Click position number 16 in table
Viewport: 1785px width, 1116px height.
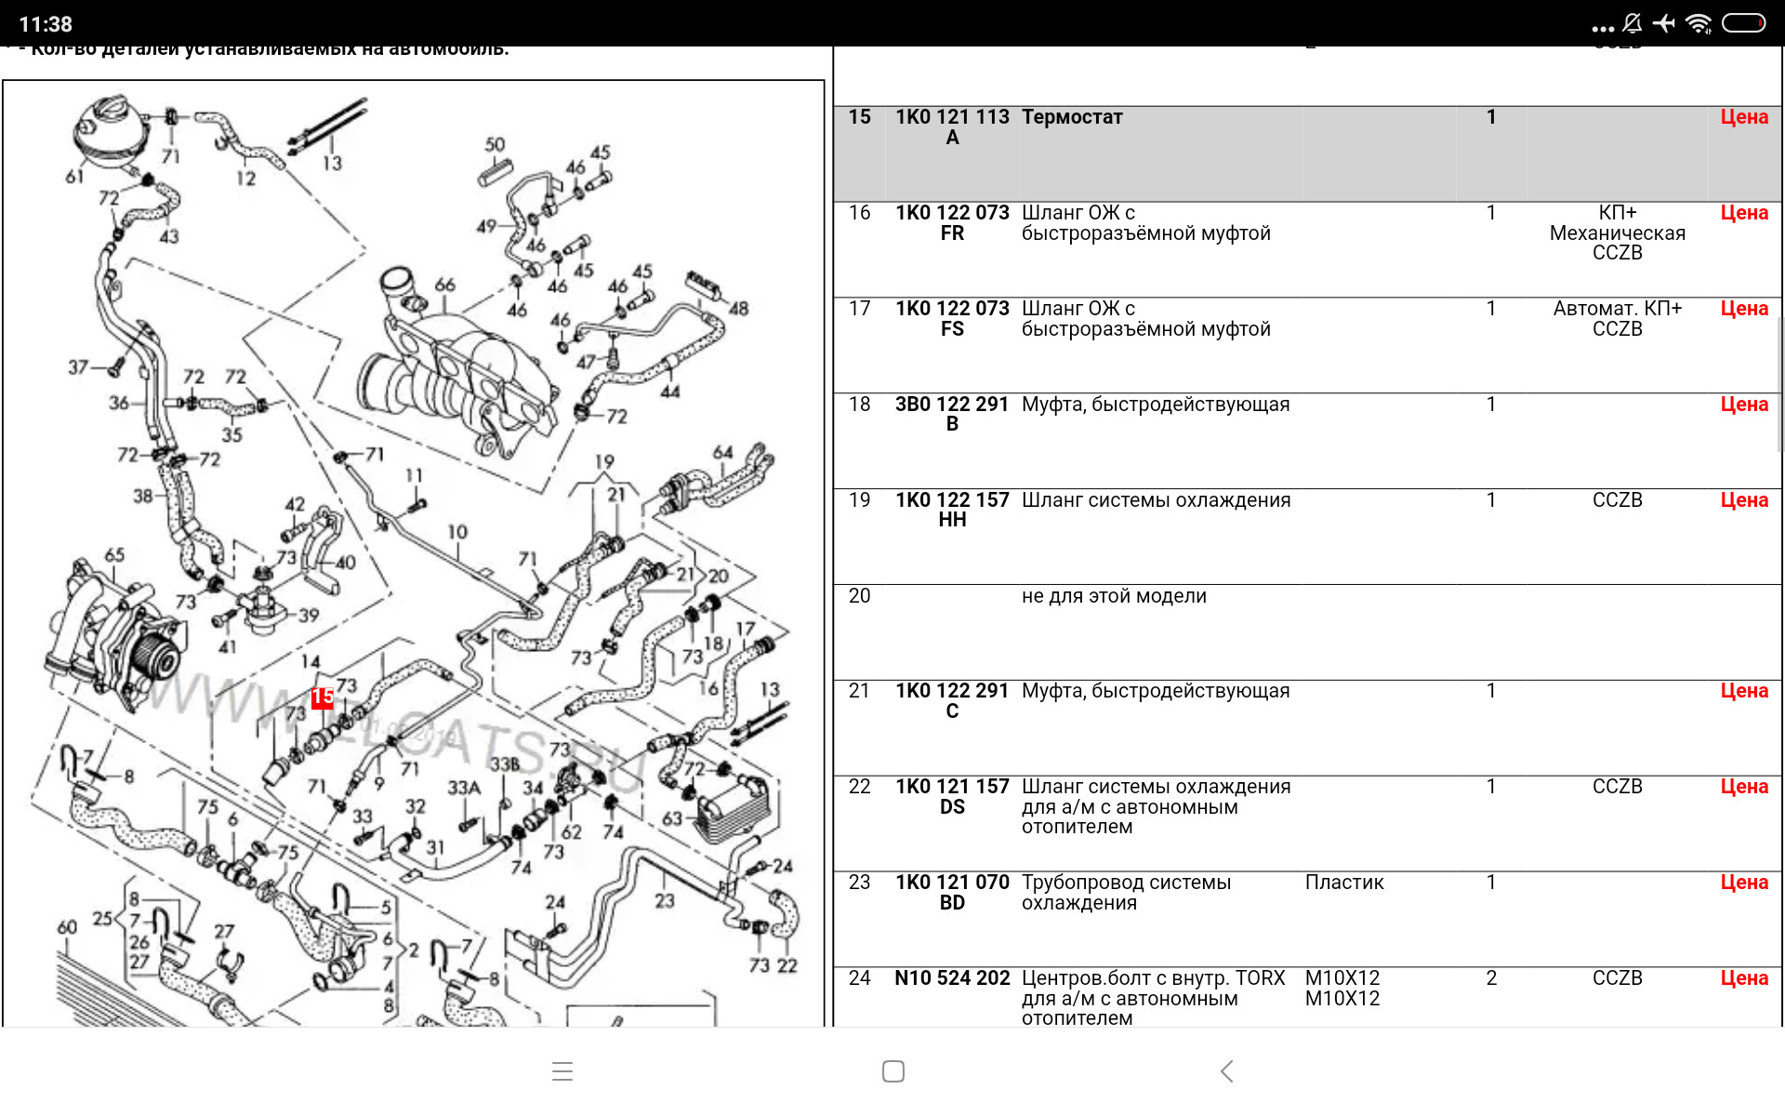(860, 213)
